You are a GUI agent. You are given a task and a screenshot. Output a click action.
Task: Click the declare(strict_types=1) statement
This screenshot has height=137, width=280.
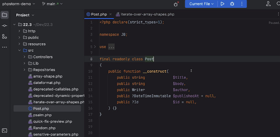pos(138,22)
